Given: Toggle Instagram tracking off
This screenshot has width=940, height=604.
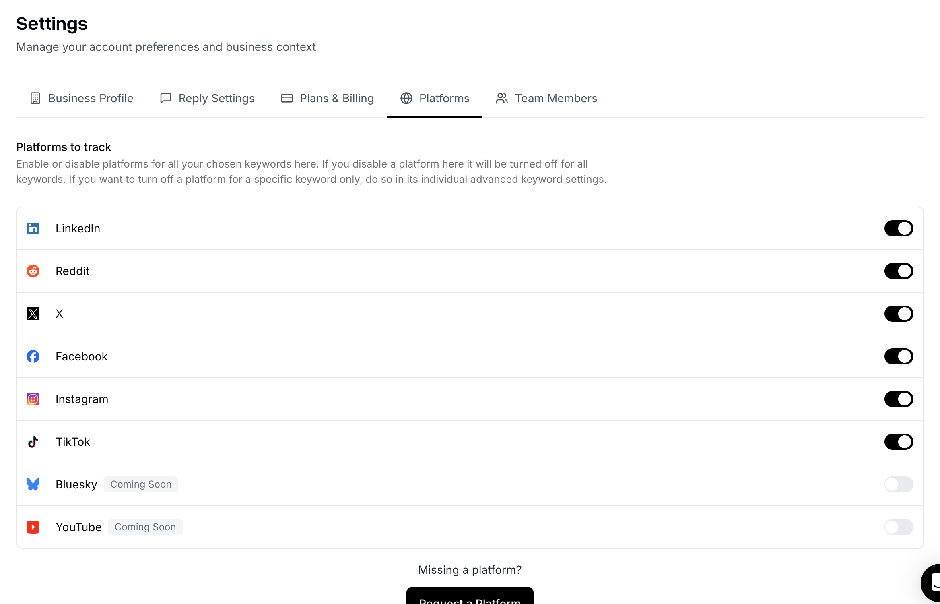Looking at the screenshot, I should point(899,399).
